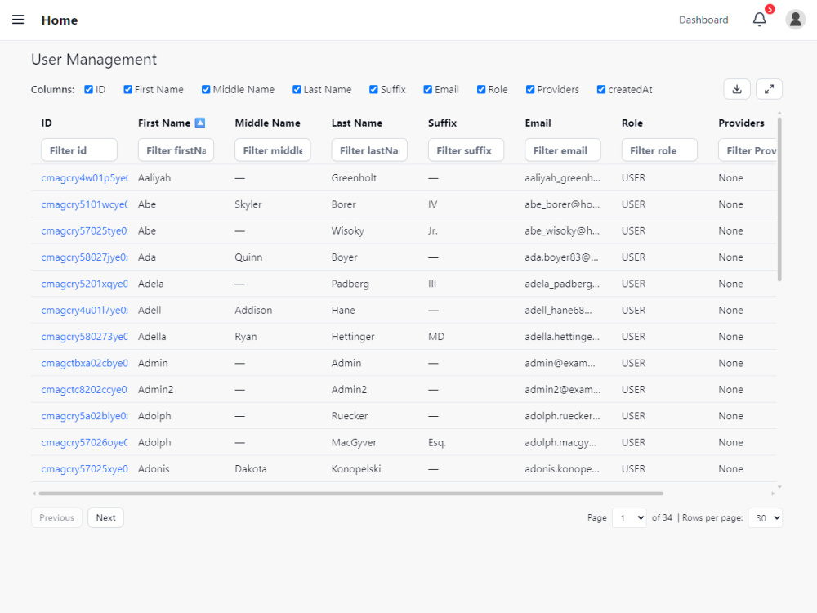Click the Esq. suffix cell
Image resolution: width=817 pixels, height=613 pixels.
[x=437, y=442]
